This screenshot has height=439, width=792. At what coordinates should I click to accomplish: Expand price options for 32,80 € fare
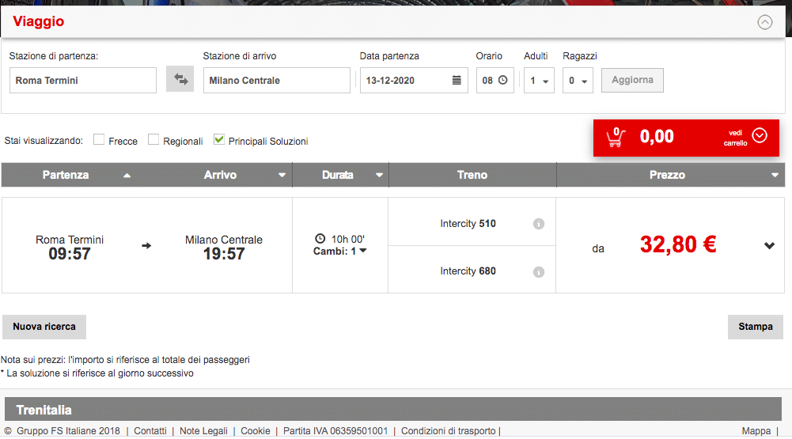[769, 246]
